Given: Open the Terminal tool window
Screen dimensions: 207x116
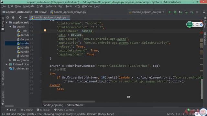Looking at the screenshot, I should tap(43, 110).
